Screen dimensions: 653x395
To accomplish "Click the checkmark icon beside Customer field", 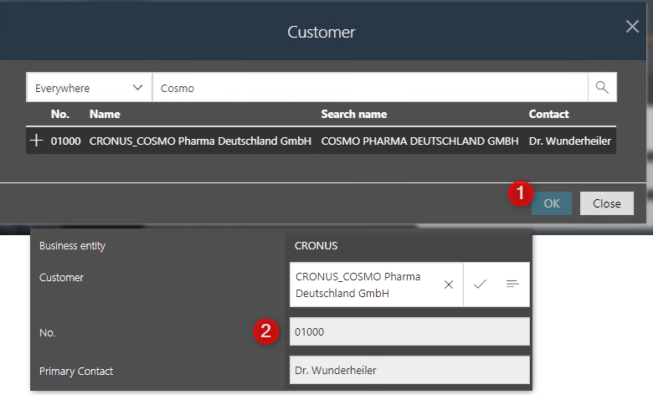I will click(x=480, y=285).
